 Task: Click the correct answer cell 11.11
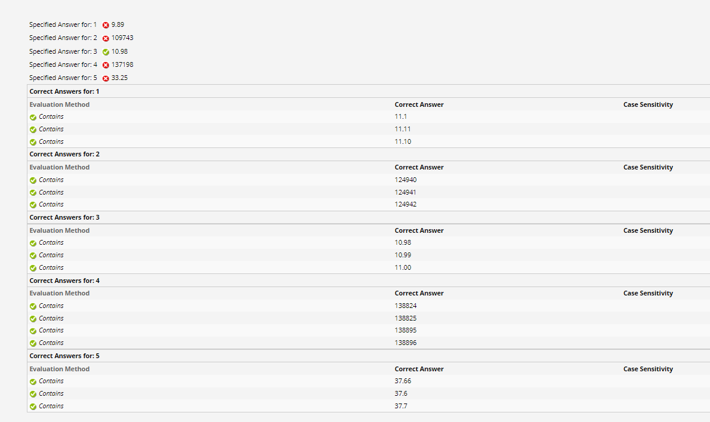pos(403,129)
